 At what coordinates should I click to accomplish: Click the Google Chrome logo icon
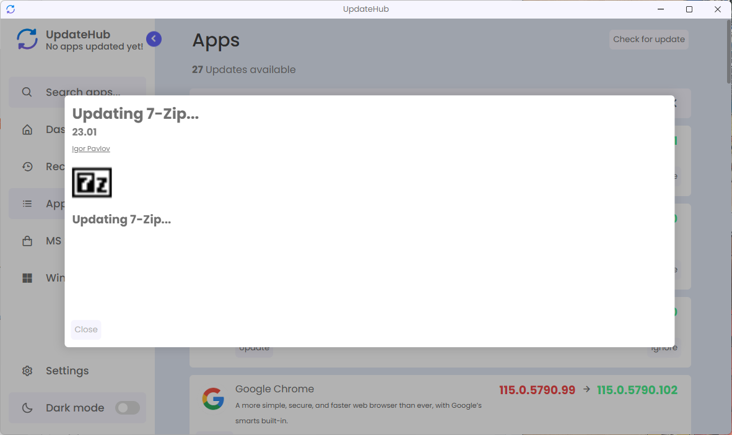(x=212, y=398)
